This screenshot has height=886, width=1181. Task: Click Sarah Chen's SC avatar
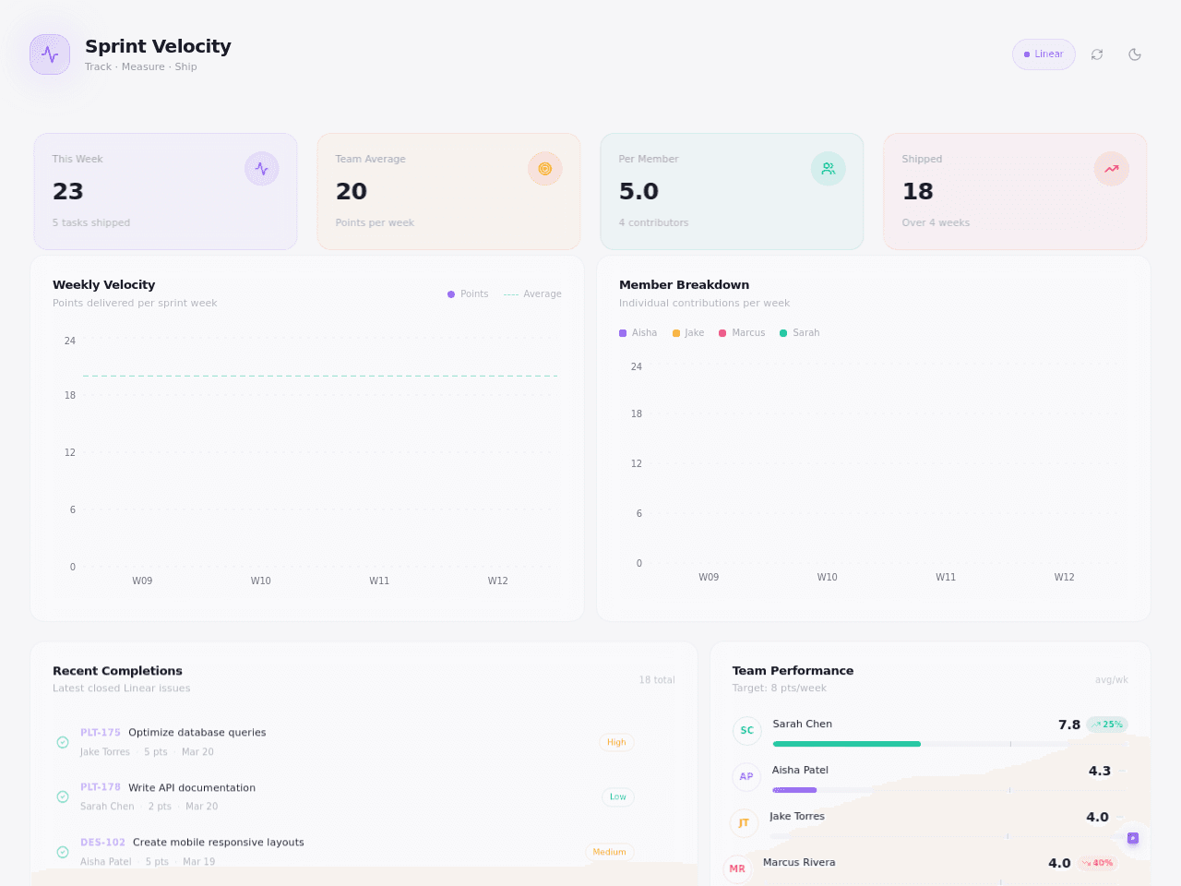tap(747, 731)
